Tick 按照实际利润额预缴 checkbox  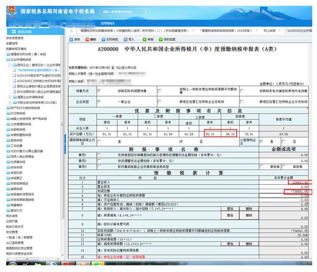click(99, 91)
